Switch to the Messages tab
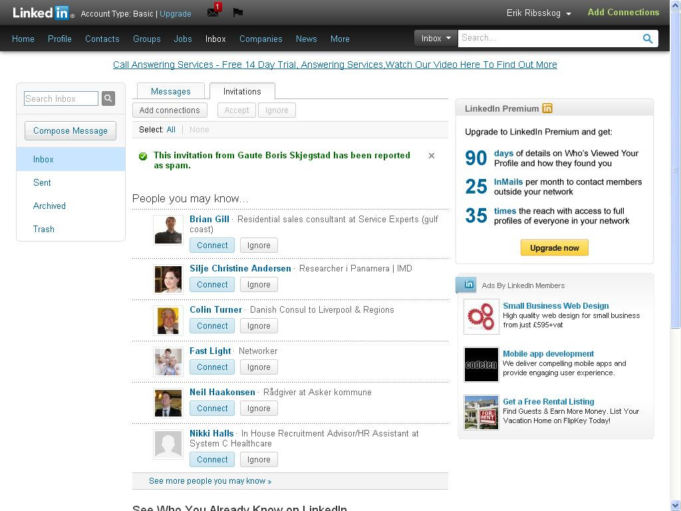 (171, 91)
